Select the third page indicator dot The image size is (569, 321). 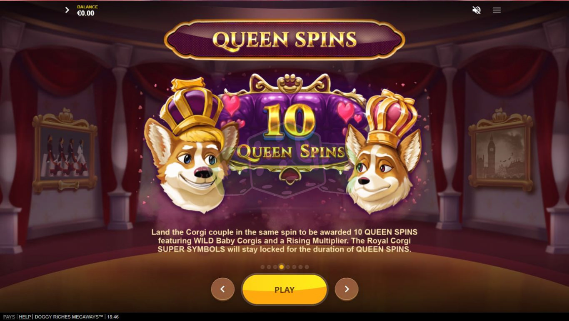(275, 267)
